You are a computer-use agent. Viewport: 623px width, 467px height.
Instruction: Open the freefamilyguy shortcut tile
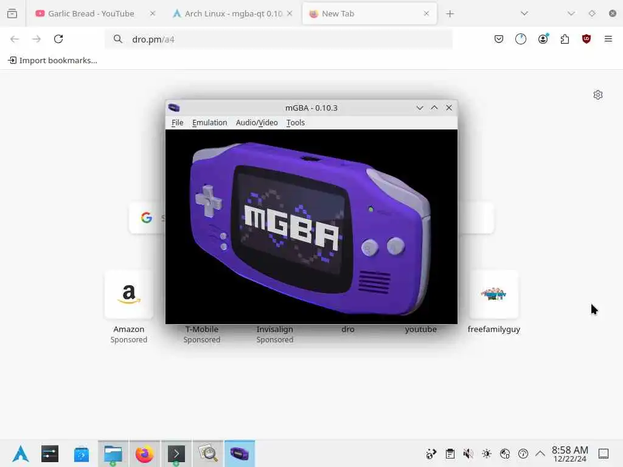[x=494, y=294]
